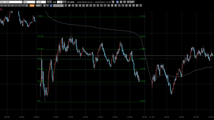Viewport: 214px width, 120px height.
Task: Open the 期近 contract month dropdown
Action: tap(29, 2)
